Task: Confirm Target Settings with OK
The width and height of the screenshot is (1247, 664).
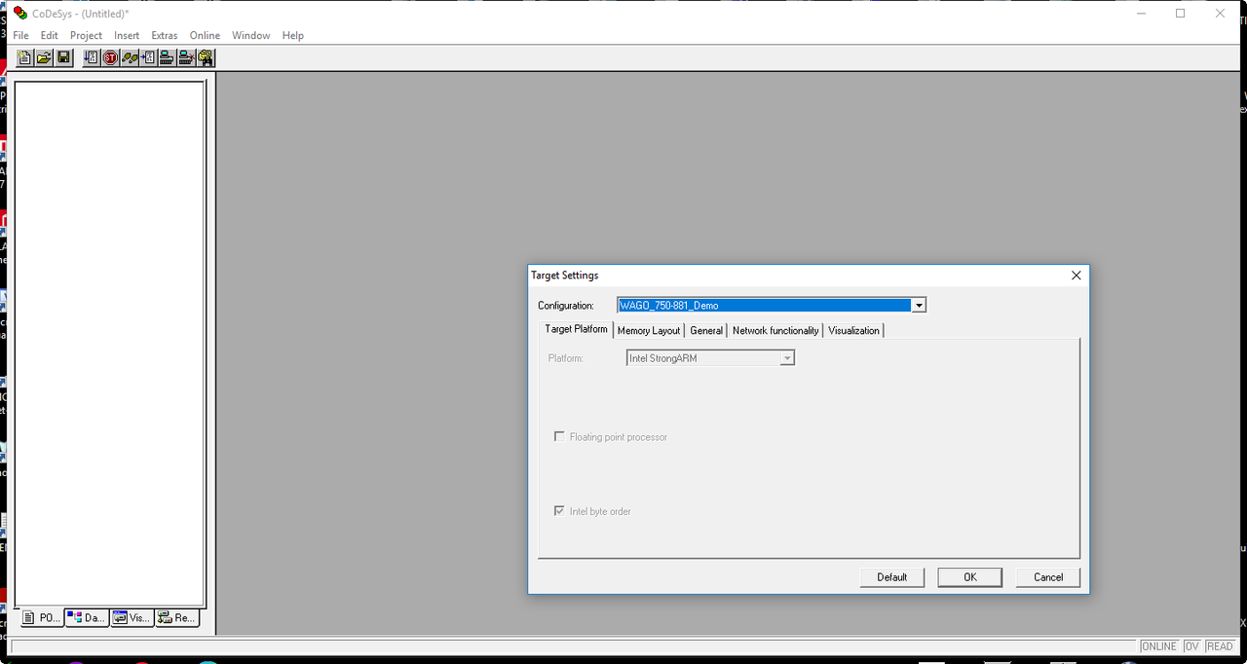Action: click(970, 577)
